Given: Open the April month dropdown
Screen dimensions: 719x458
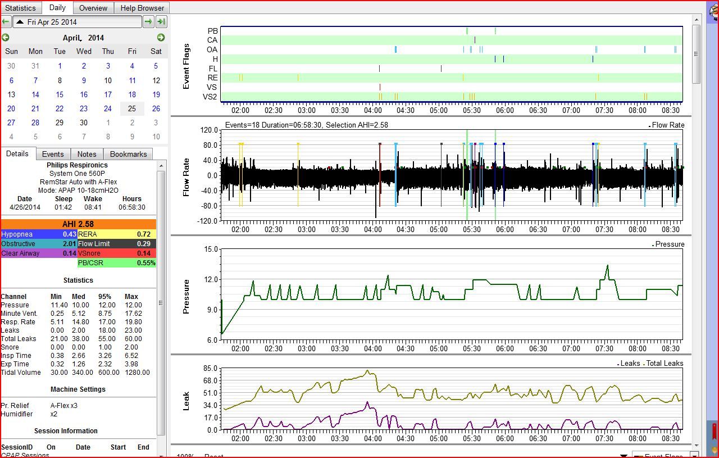Looking at the screenshot, I should coord(72,38).
